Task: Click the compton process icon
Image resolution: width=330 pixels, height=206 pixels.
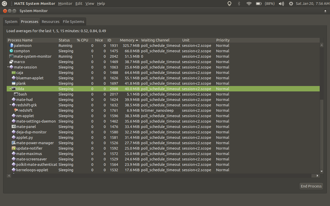Action: (x=11, y=51)
